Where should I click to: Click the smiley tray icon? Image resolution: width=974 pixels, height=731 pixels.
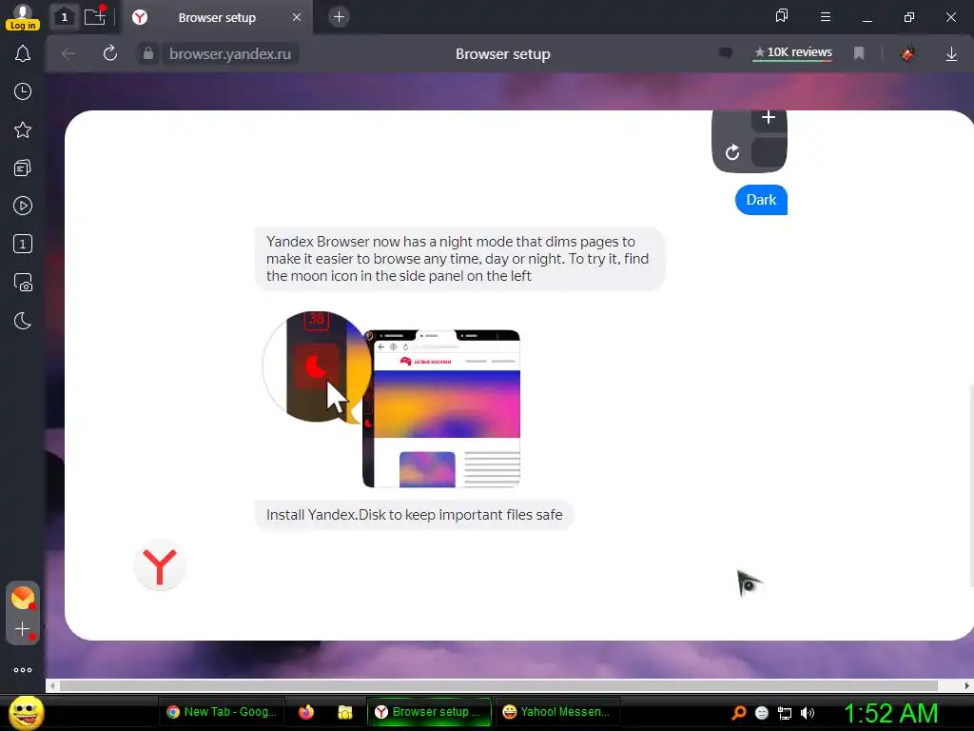pyautogui.click(x=762, y=713)
